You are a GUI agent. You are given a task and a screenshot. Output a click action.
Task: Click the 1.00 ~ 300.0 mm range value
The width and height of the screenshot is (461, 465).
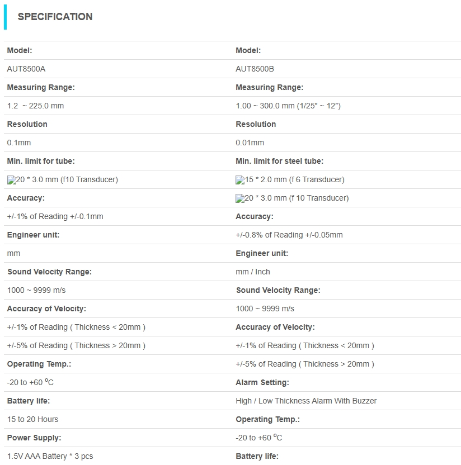coord(288,106)
